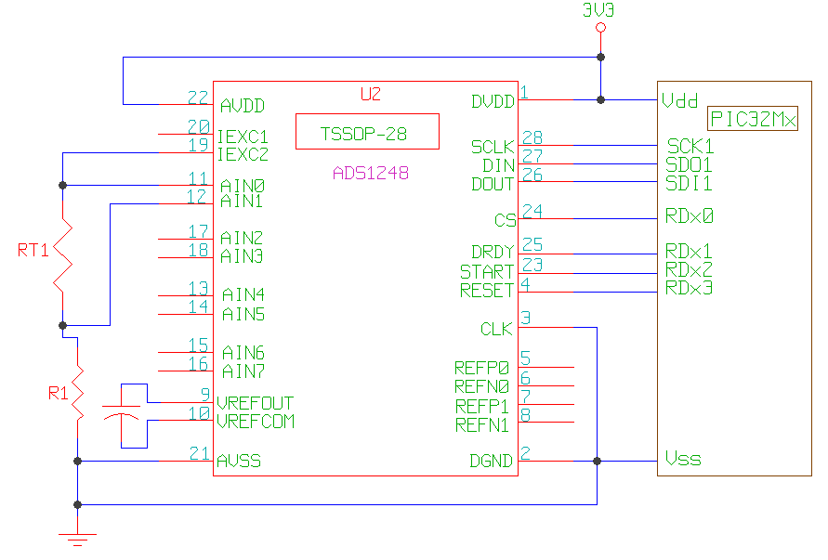Click the RDx1 pin on PIC32Mx
Screen dimensions: 828x560
click(689, 251)
